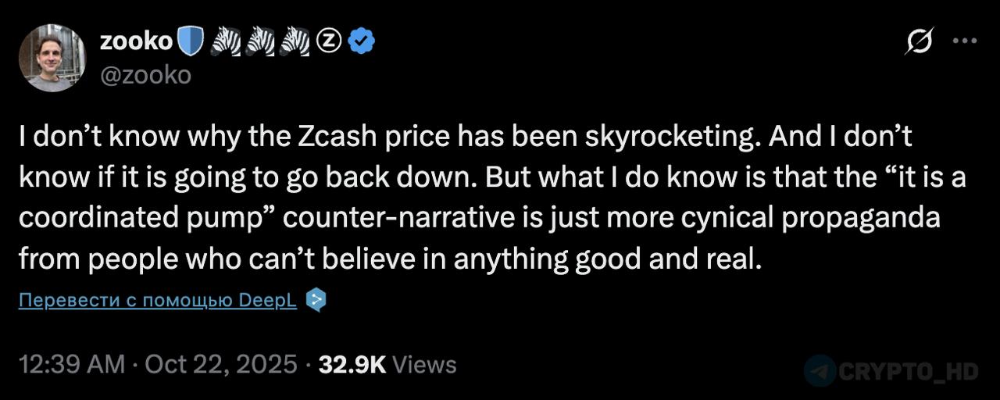The height and width of the screenshot is (400, 1000).
Task: Click the CRYPTO_HD watermark text
Action: tap(908, 371)
